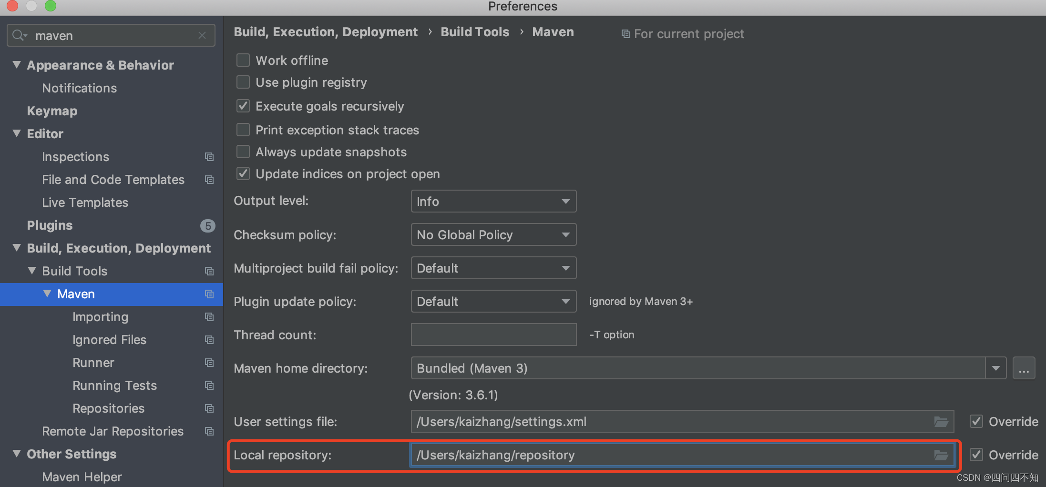Click project-level icon next to Running Tests
1046x487 pixels.
(209, 386)
